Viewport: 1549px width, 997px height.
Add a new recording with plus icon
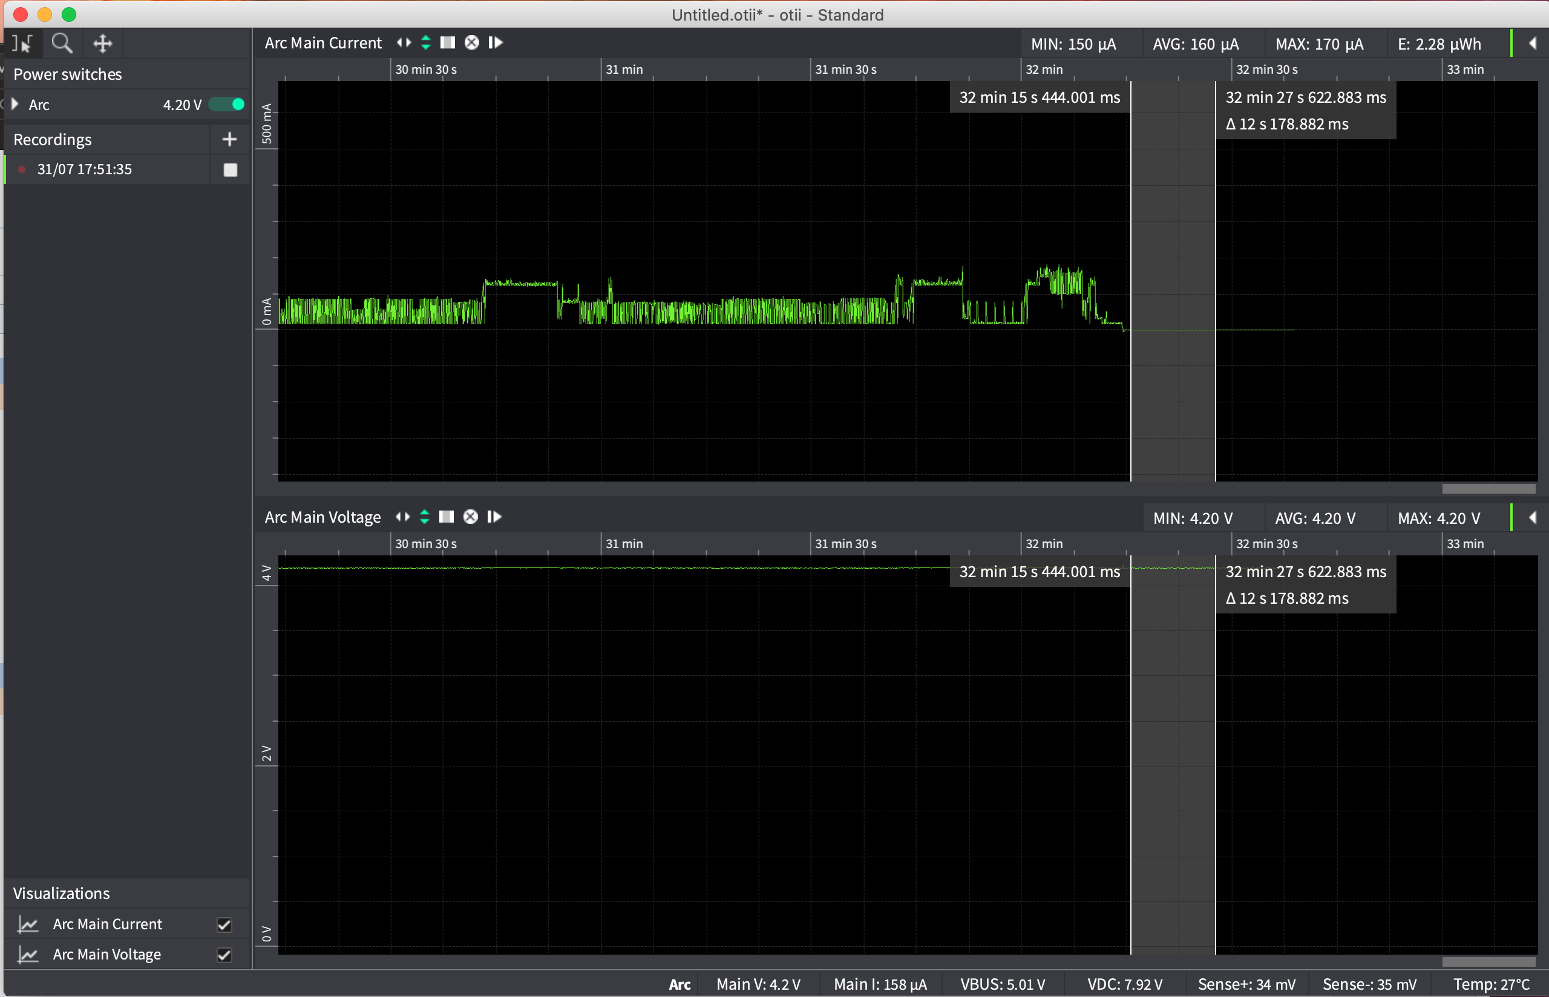(229, 139)
